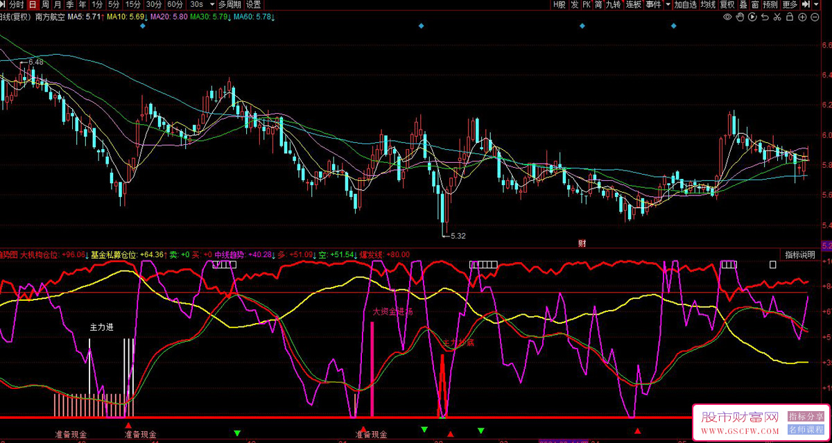Select the 年 yearly period tab
Image resolution: width=832 pixels, height=443 pixels.
[x=83, y=4]
